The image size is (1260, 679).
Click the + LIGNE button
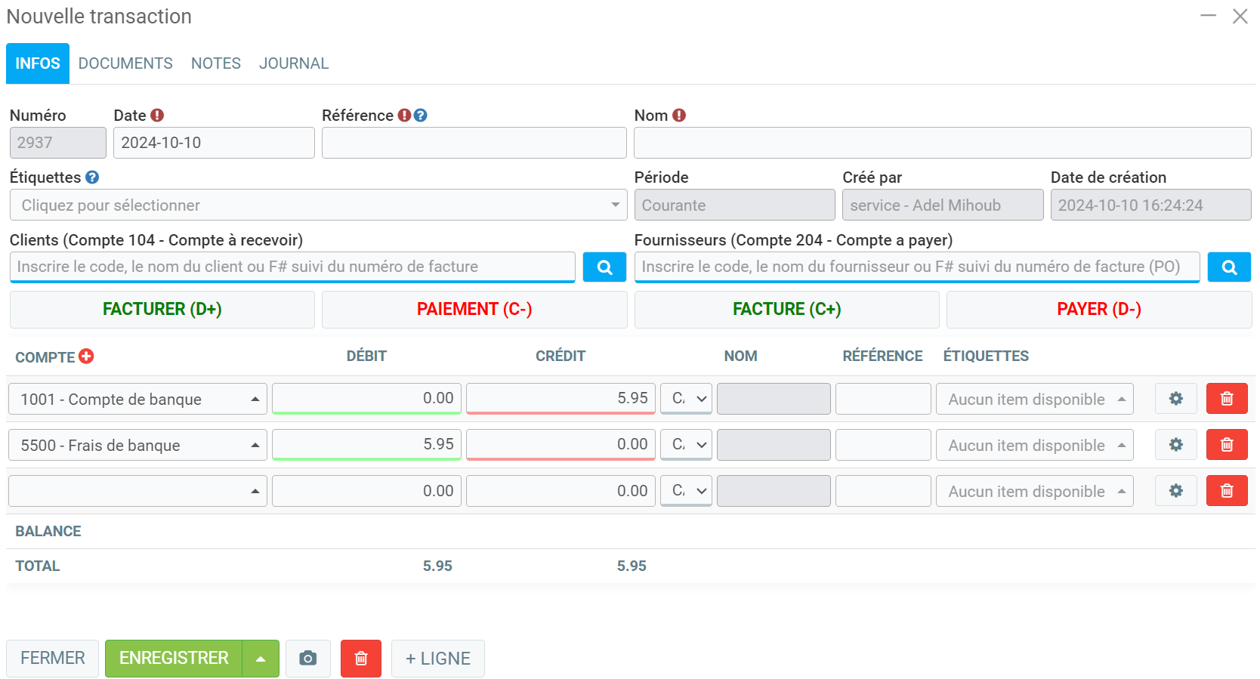coord(438,659)
